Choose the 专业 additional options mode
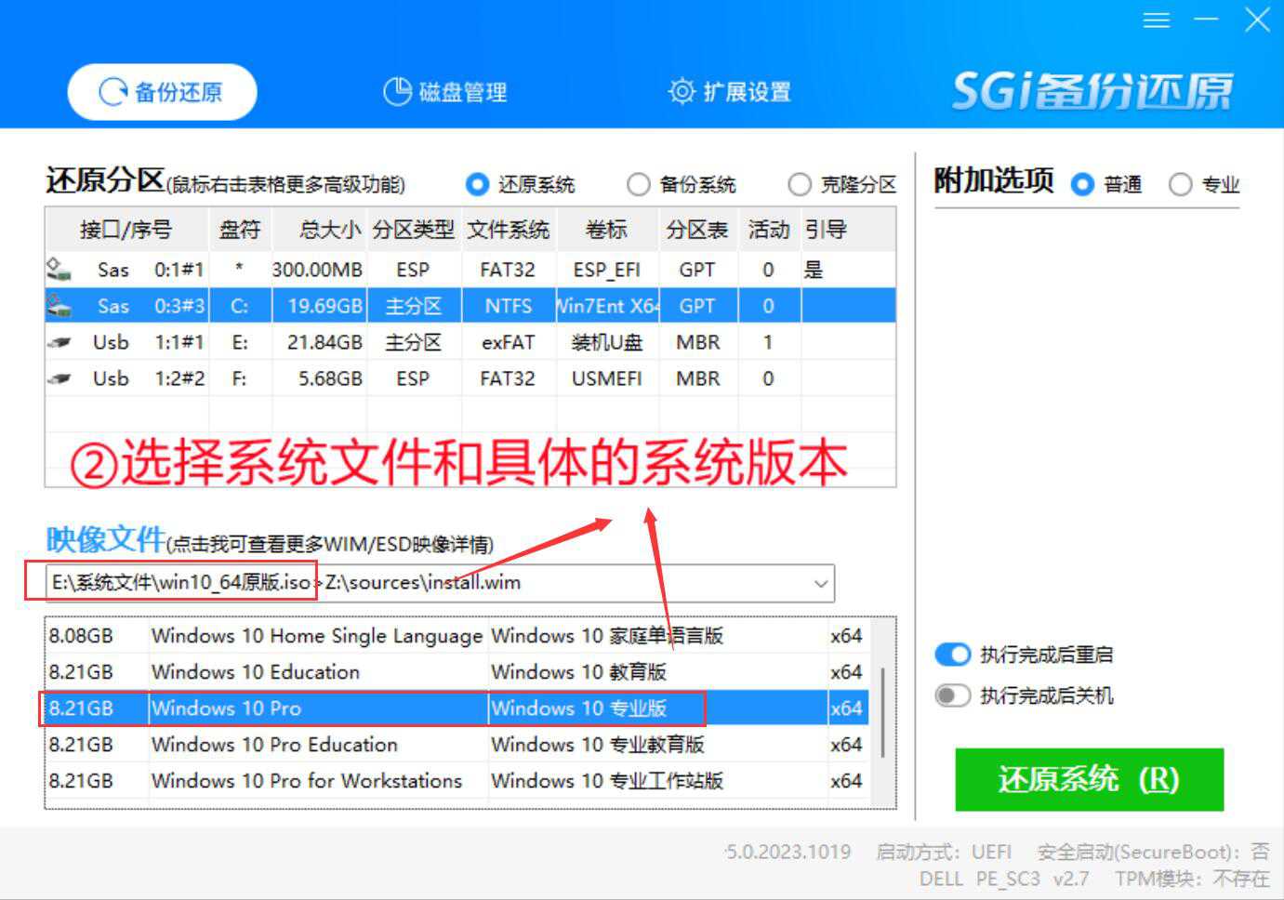1284x900 pixels. point(1180,184)
